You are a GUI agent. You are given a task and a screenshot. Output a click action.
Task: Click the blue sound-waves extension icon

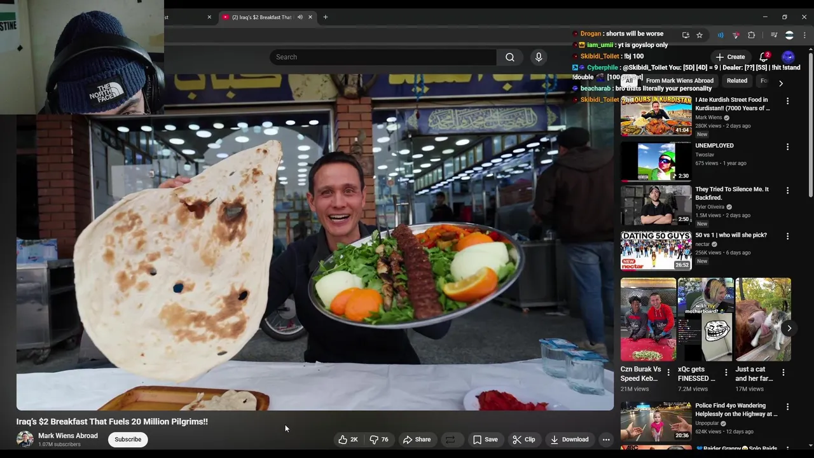[721, 35]
